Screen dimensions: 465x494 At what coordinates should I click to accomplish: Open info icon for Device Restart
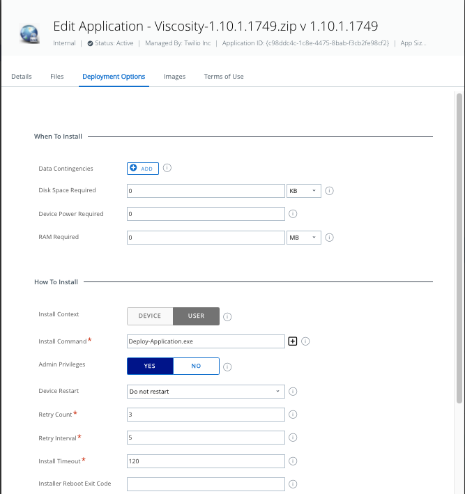[293, 392]
